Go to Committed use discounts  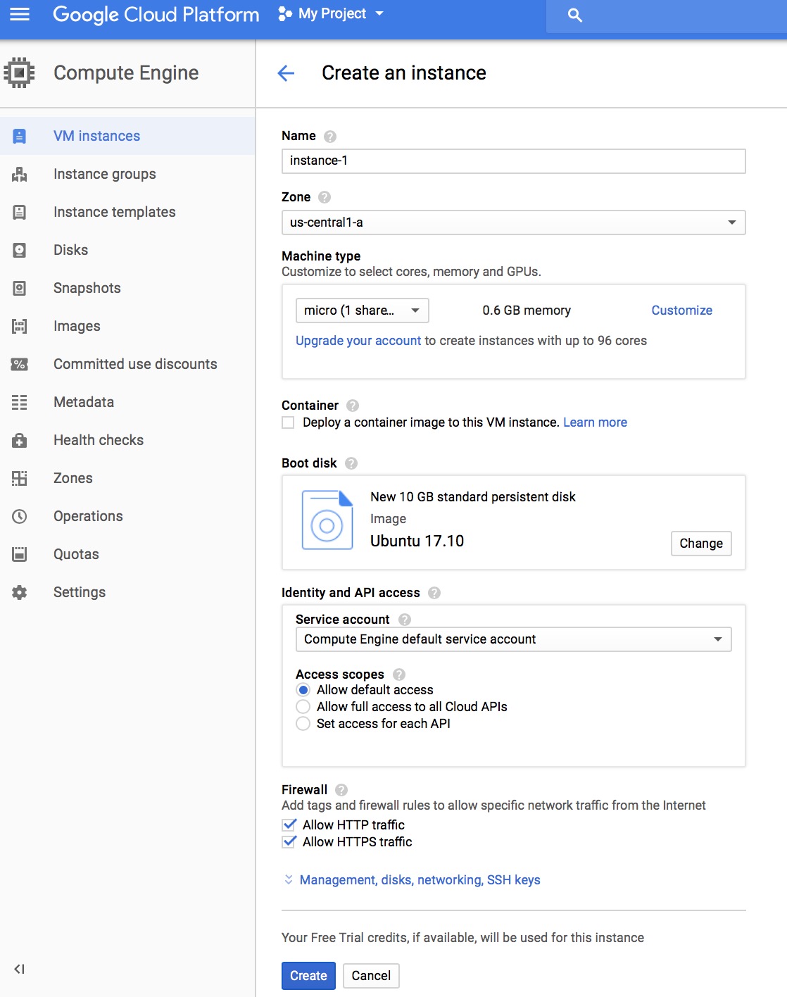pyautogui.click(x=135, y=364)
